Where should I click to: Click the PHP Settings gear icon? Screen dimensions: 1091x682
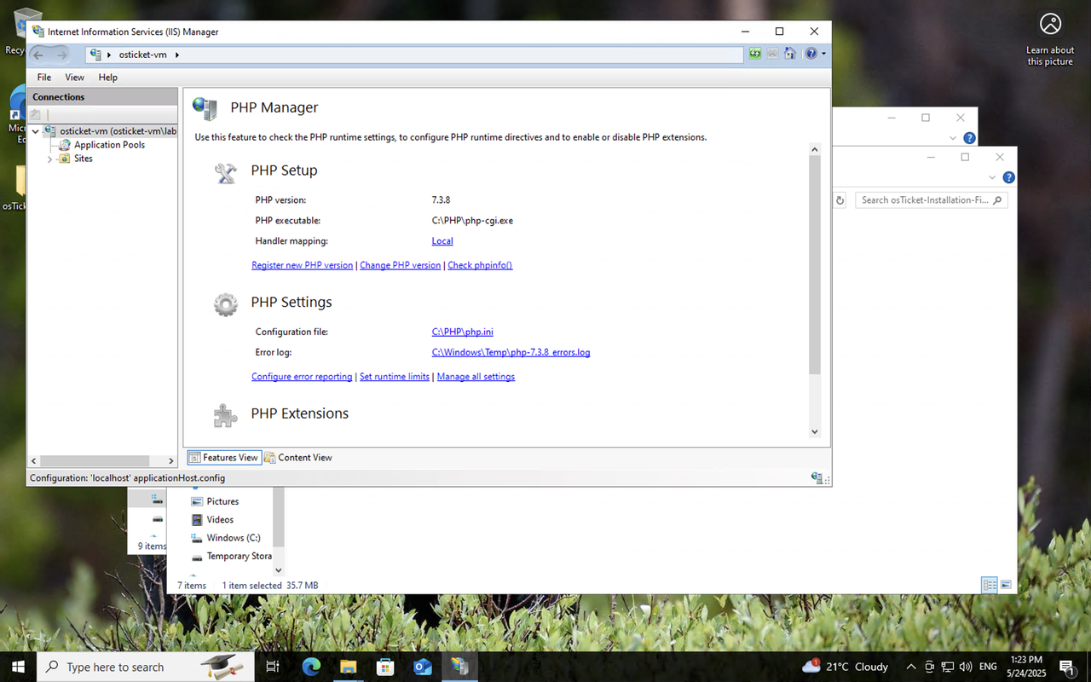(x=226, y=304)
